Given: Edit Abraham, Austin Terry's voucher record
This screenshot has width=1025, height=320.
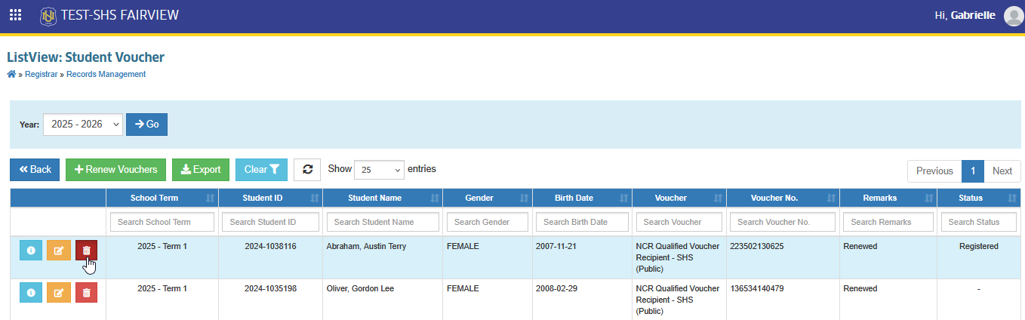Looking at the screenshot, I should [58, 251].
